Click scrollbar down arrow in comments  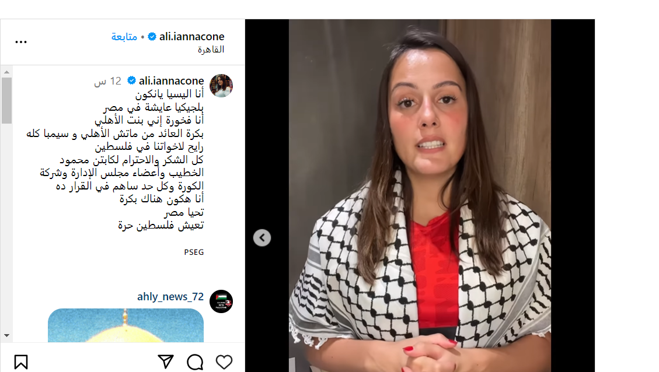point(7,335)
